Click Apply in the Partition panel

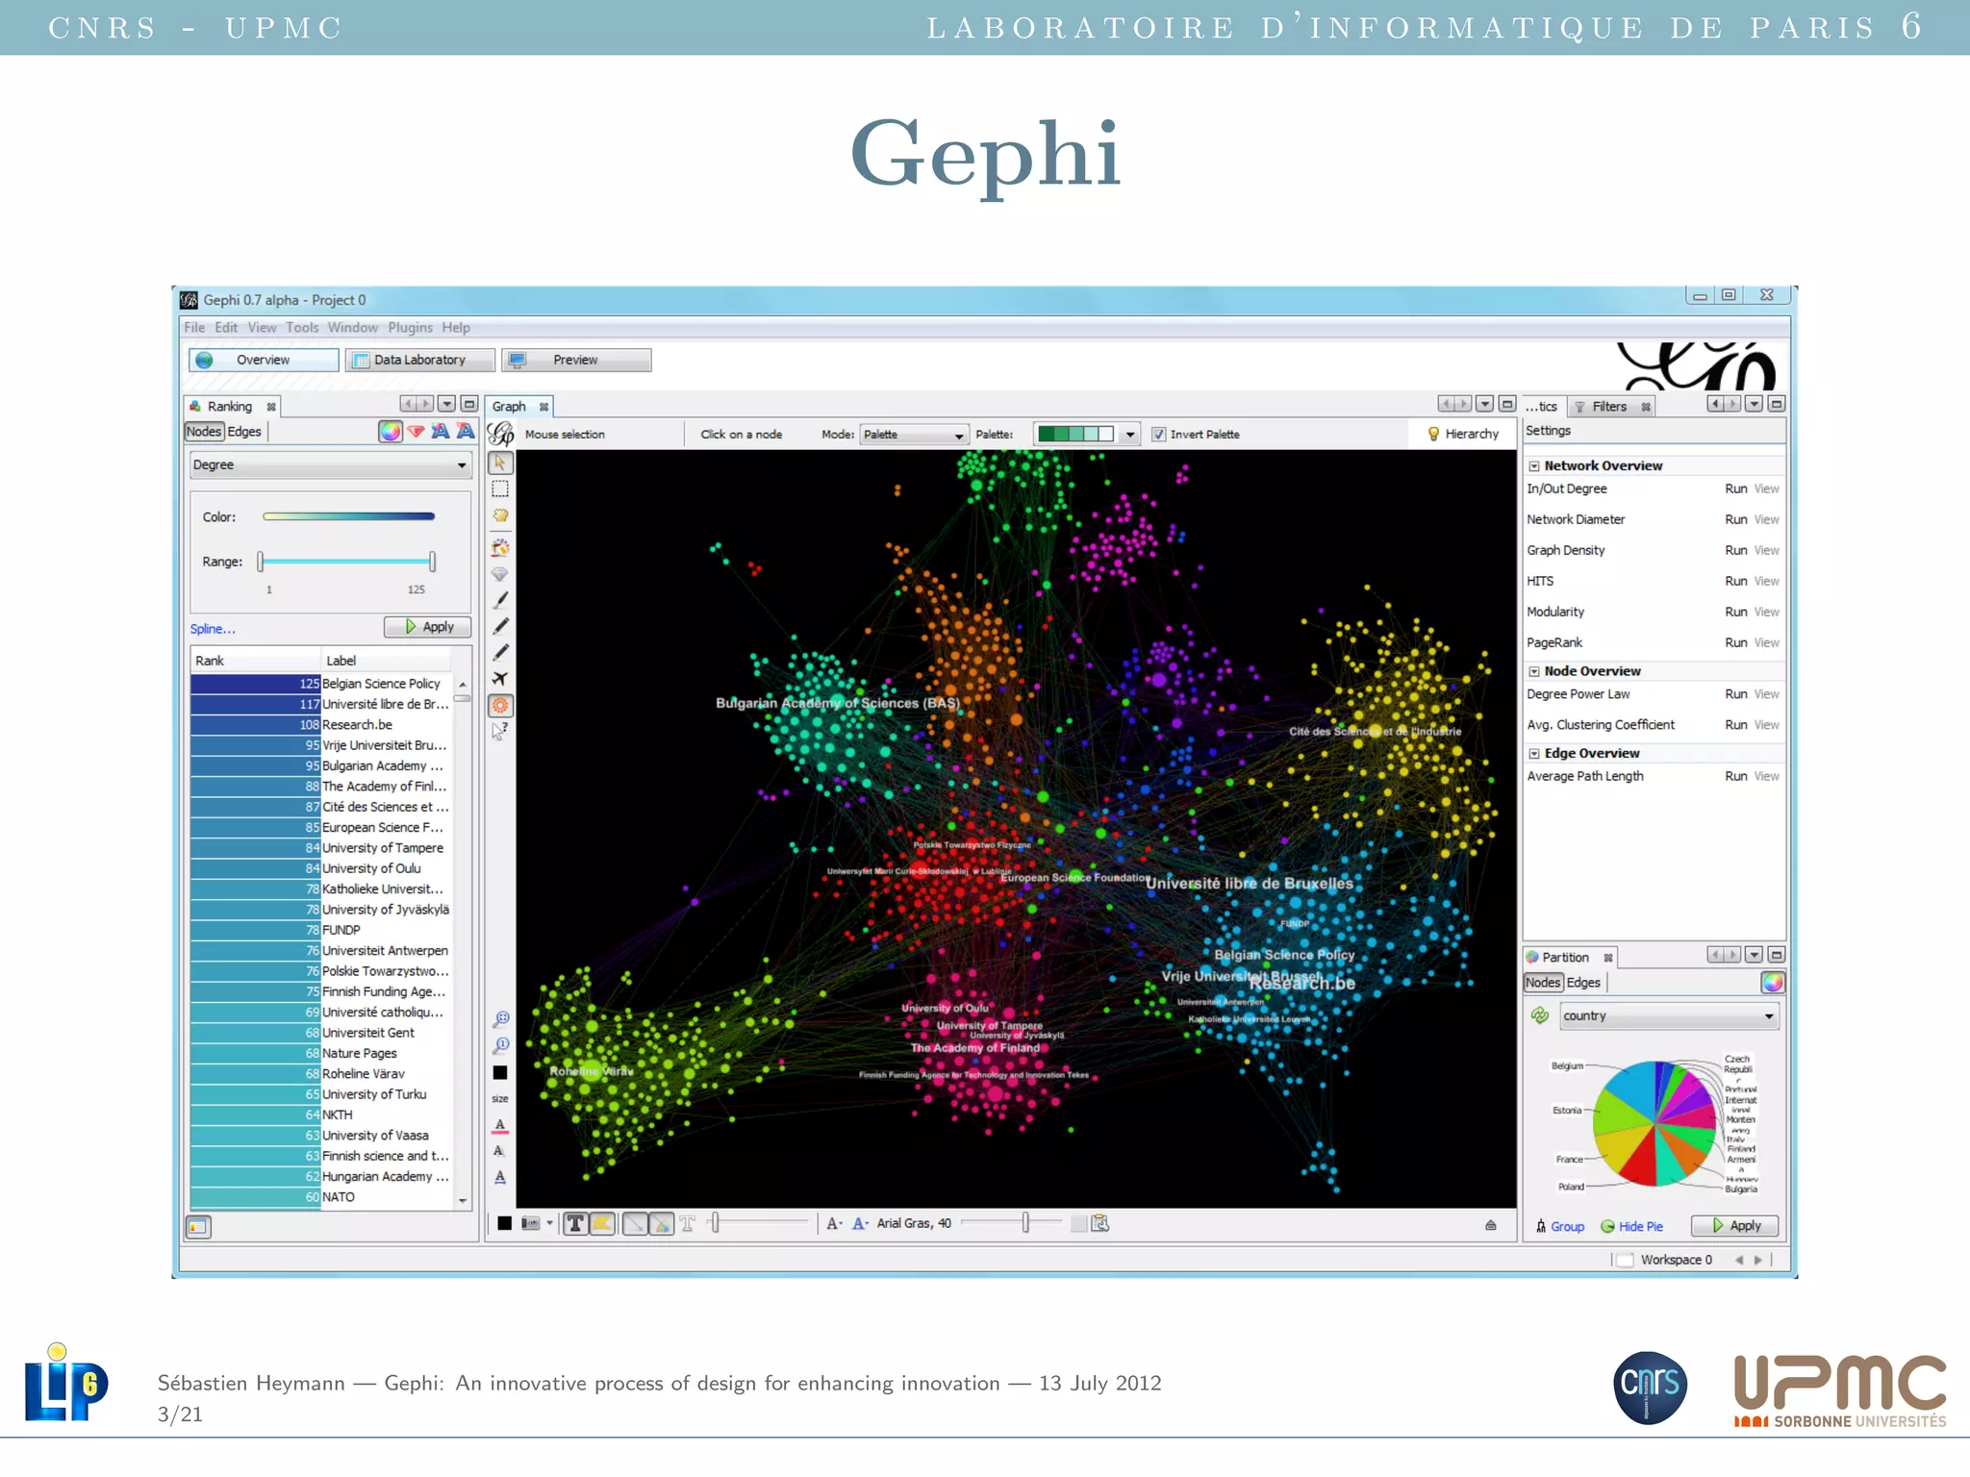tap(1735, 1226)
